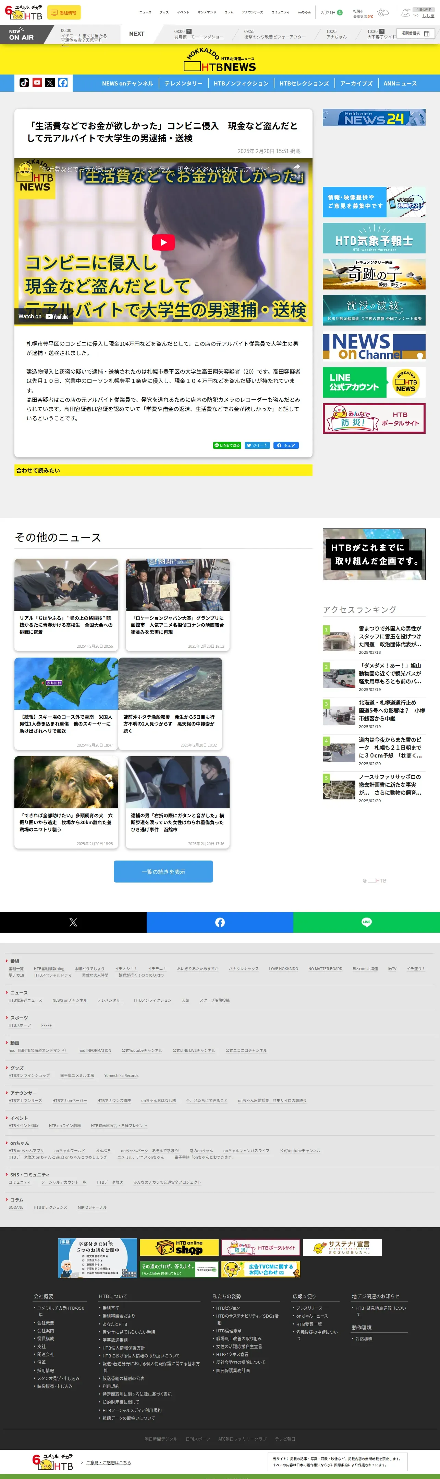Click the 一覧の続きを表示 button

pyautogui.click(x=163, y=872)
